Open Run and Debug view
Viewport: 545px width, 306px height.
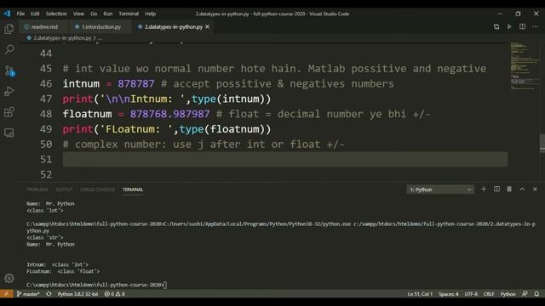pyautogui.click(x=9, y=91)
